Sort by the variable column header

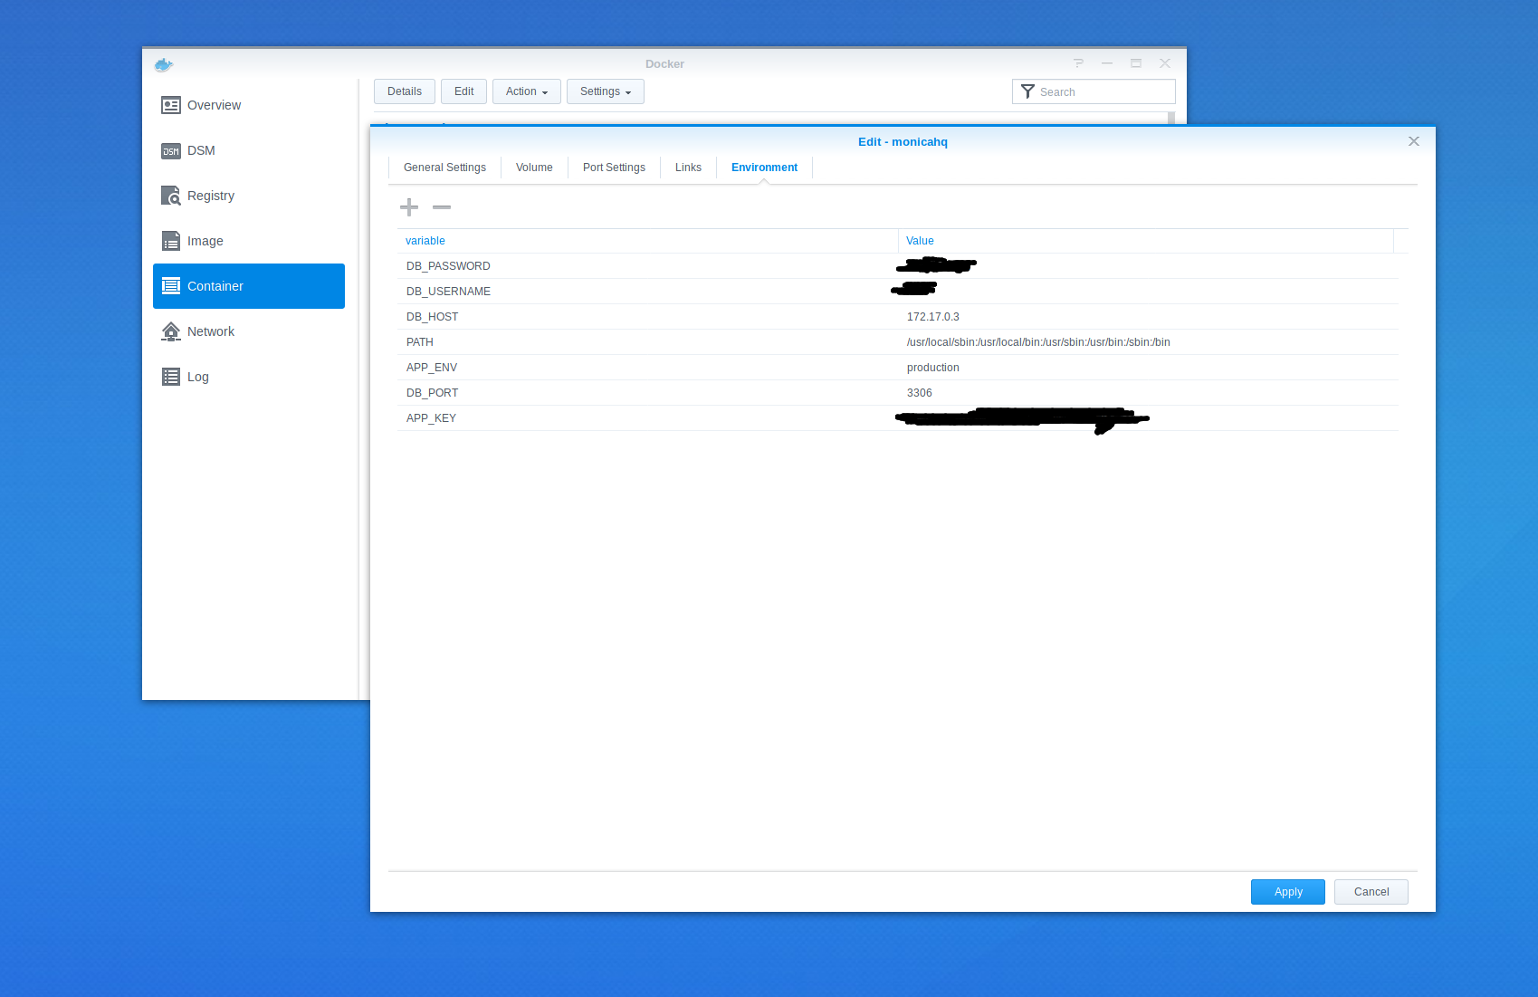click(x=647, y=241)
